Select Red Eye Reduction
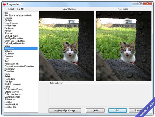155x117 pixels. (14, 38)
